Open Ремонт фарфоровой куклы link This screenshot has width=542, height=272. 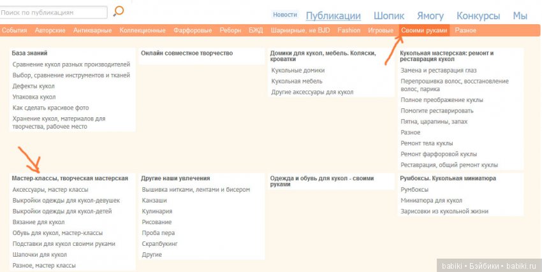pyautogui.click(x=439, y=154)
